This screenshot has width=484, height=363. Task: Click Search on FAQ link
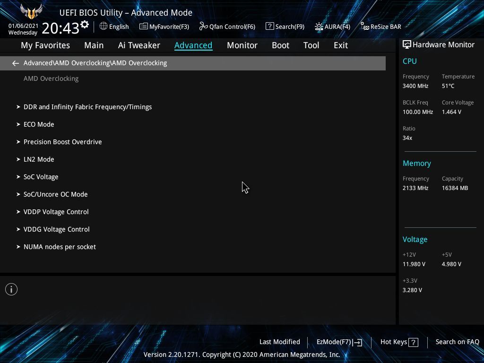(x=458, y=342)
